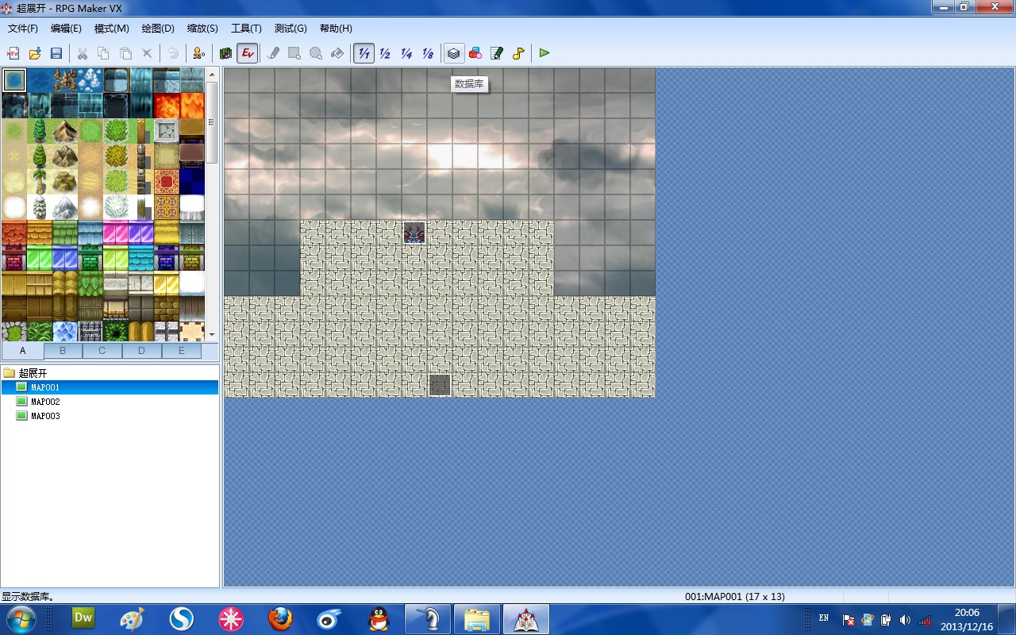Undo the last action with the arrow icon

[172, 53]
